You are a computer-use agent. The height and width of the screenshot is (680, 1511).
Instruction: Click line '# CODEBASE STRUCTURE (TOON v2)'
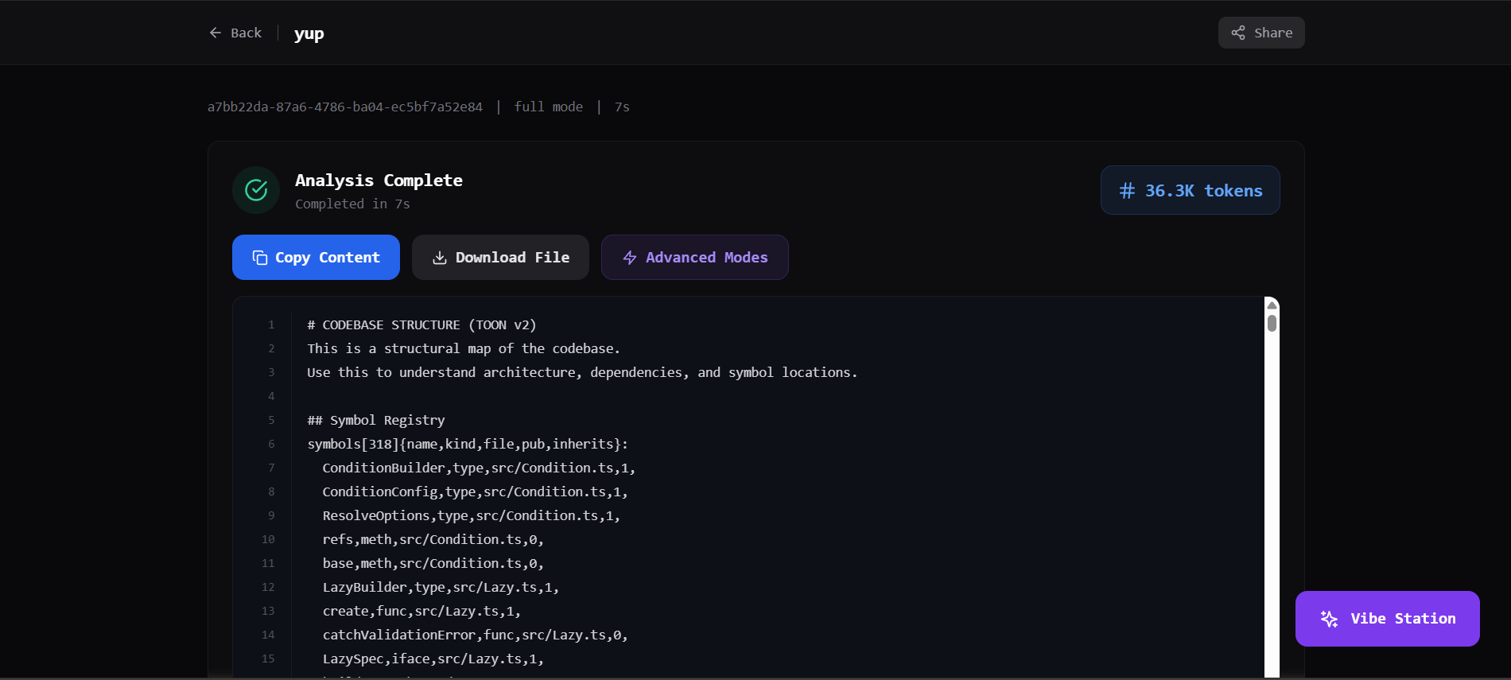tap(421, 324)
